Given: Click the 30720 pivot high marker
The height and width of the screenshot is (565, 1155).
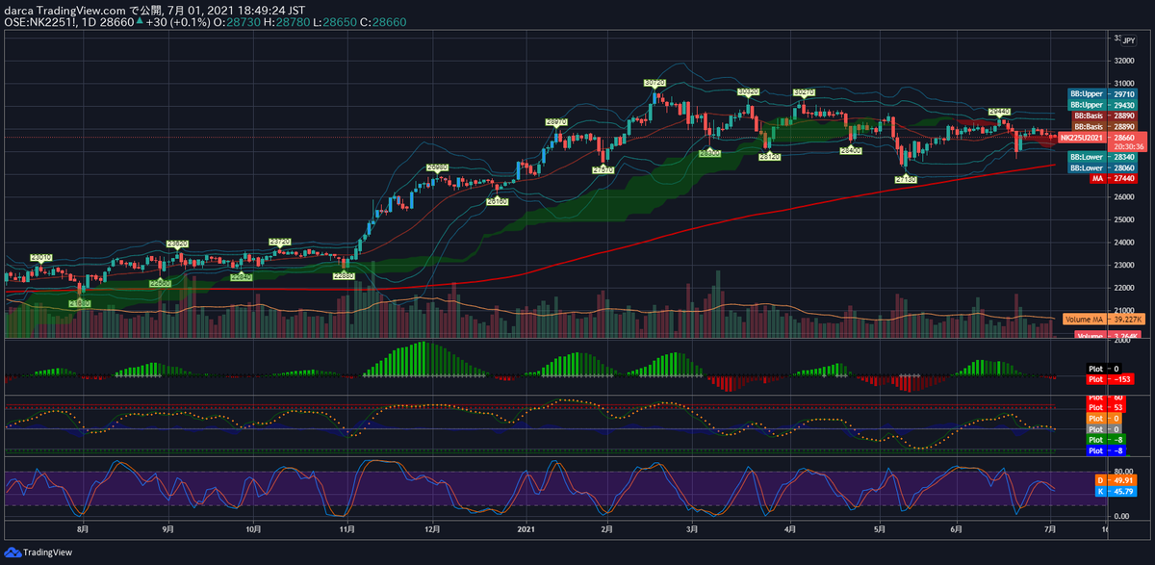Looking at the screenshot, I should tap(654, 84).
